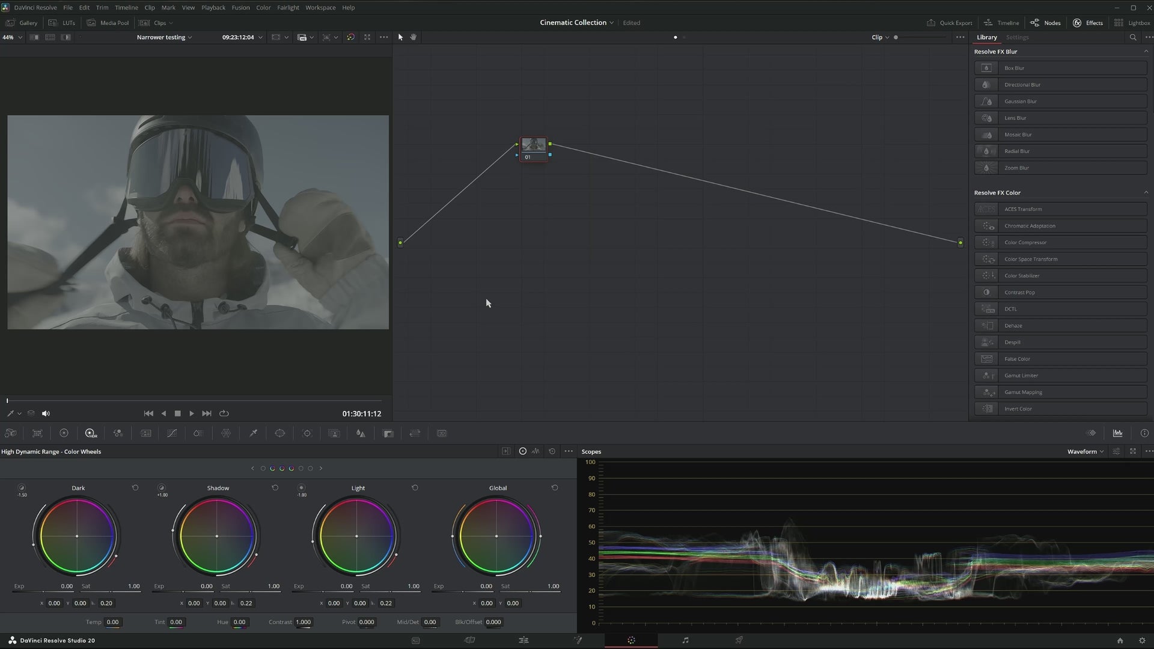Viewport: 1154px width, 649px height.
Task: Mute viewer audio speaker icon
Action: (x=46, y=413)
